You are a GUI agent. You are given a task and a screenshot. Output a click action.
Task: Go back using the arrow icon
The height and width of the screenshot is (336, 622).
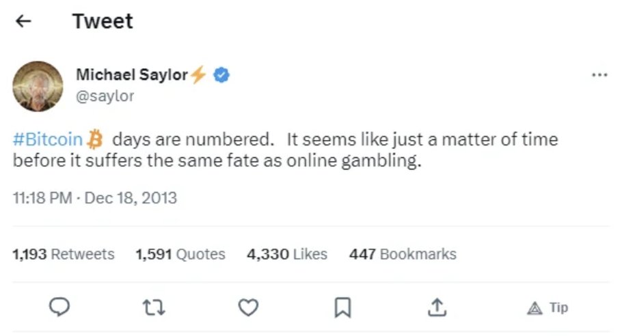tap(23, 21)
